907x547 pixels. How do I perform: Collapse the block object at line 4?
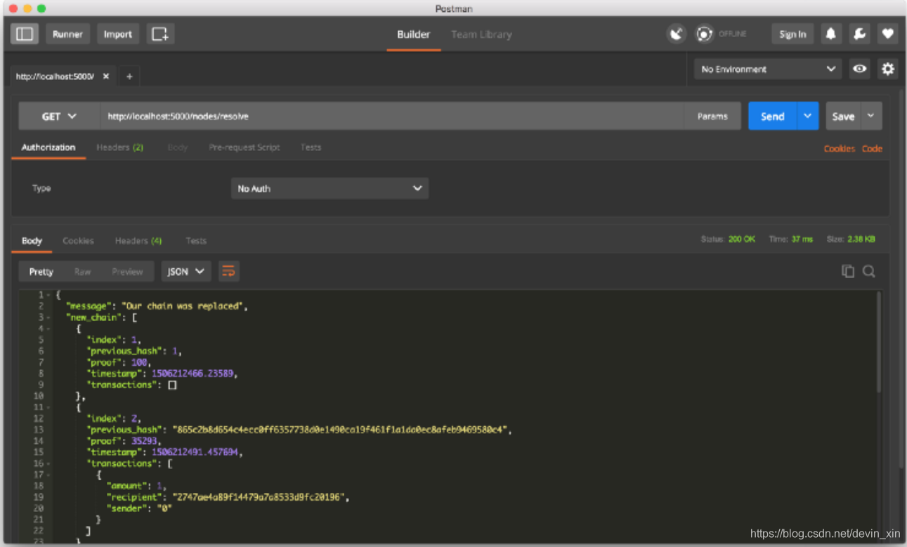tap(48, 329)
